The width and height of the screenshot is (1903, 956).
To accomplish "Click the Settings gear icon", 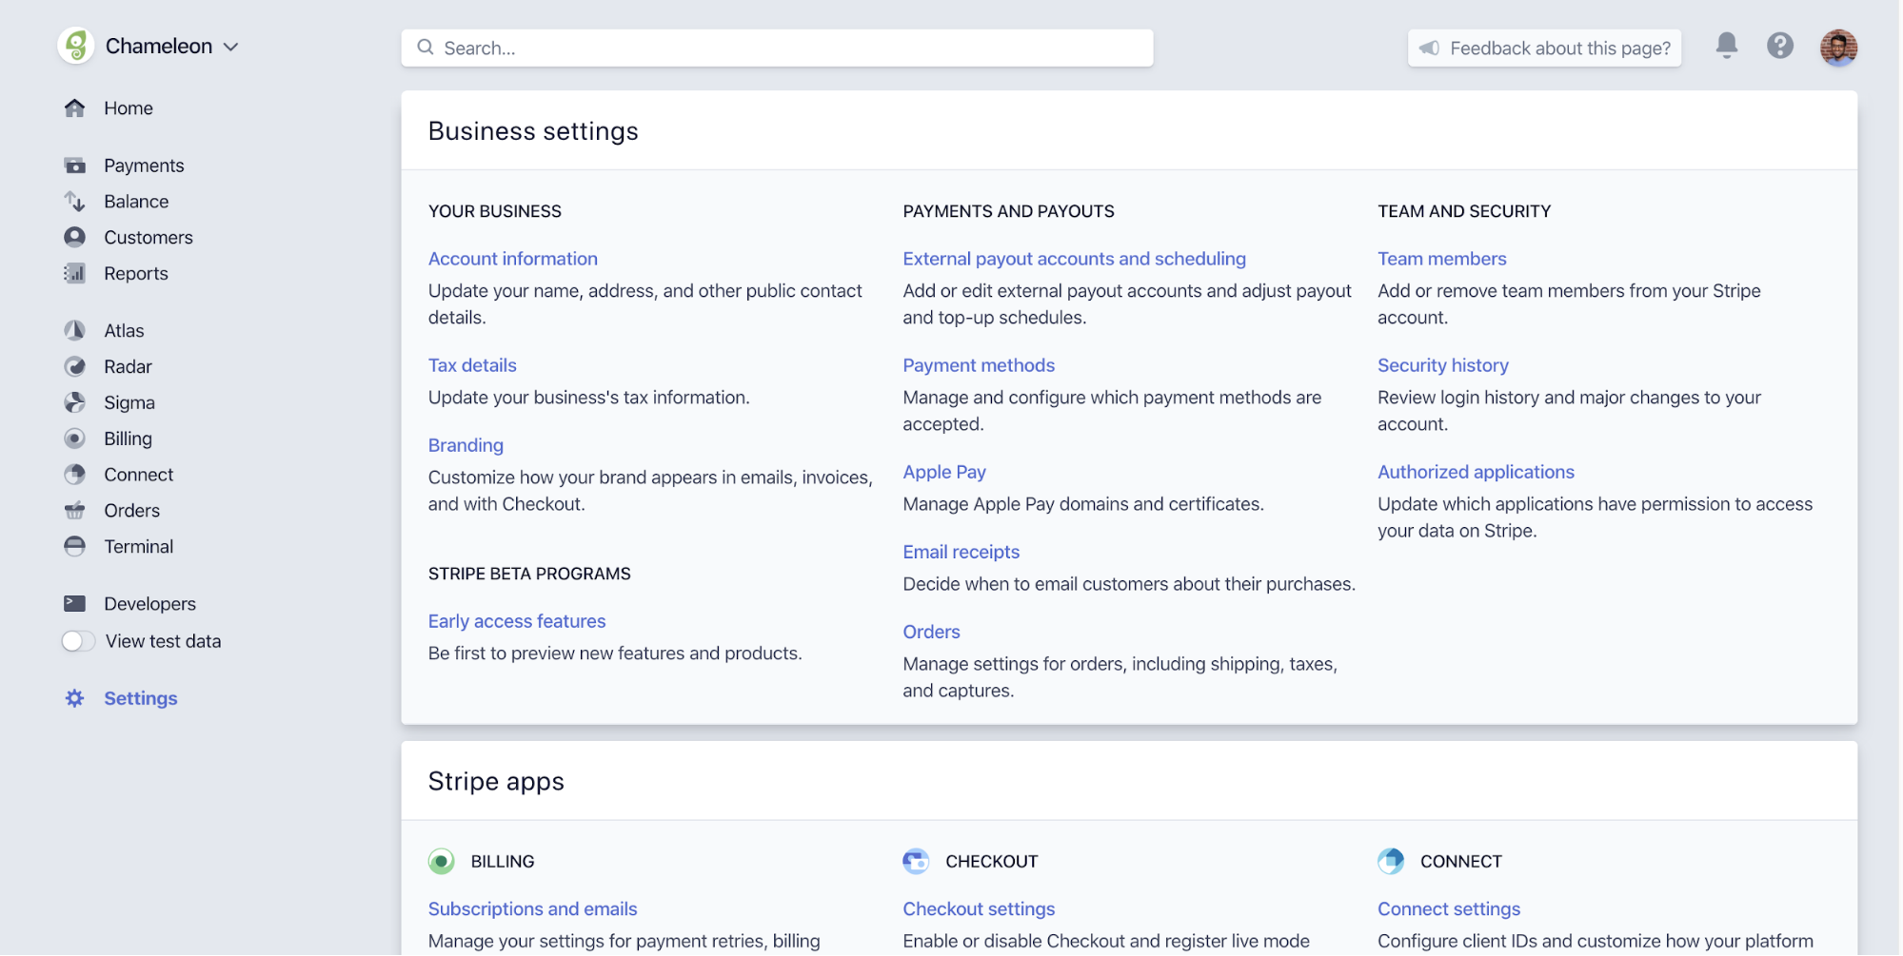I will [x=74, y=698].
